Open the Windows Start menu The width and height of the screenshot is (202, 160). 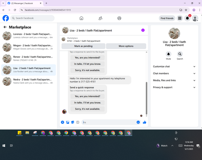(x=4, y=146)
